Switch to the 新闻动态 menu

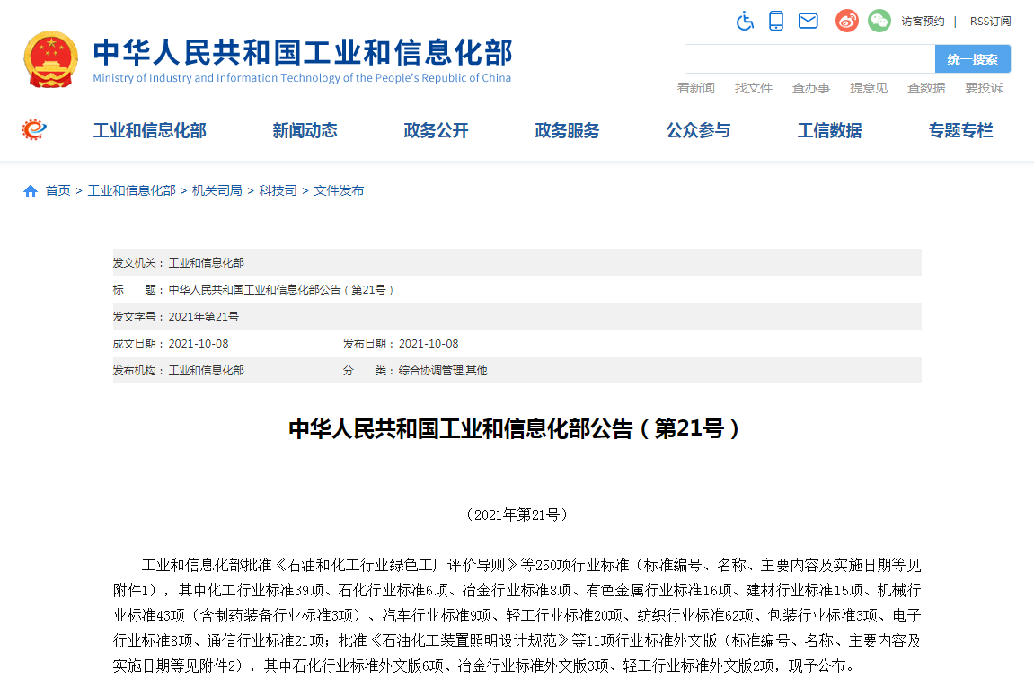(305, 130)
